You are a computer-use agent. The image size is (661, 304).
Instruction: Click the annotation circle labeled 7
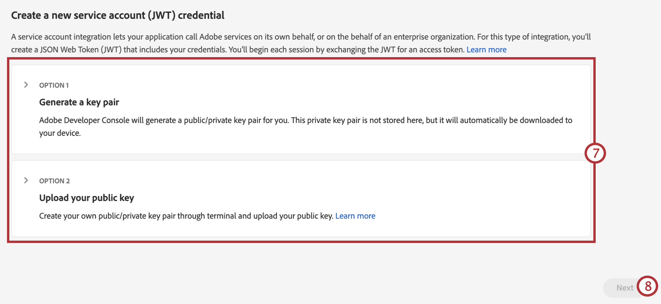pos(595,154)
